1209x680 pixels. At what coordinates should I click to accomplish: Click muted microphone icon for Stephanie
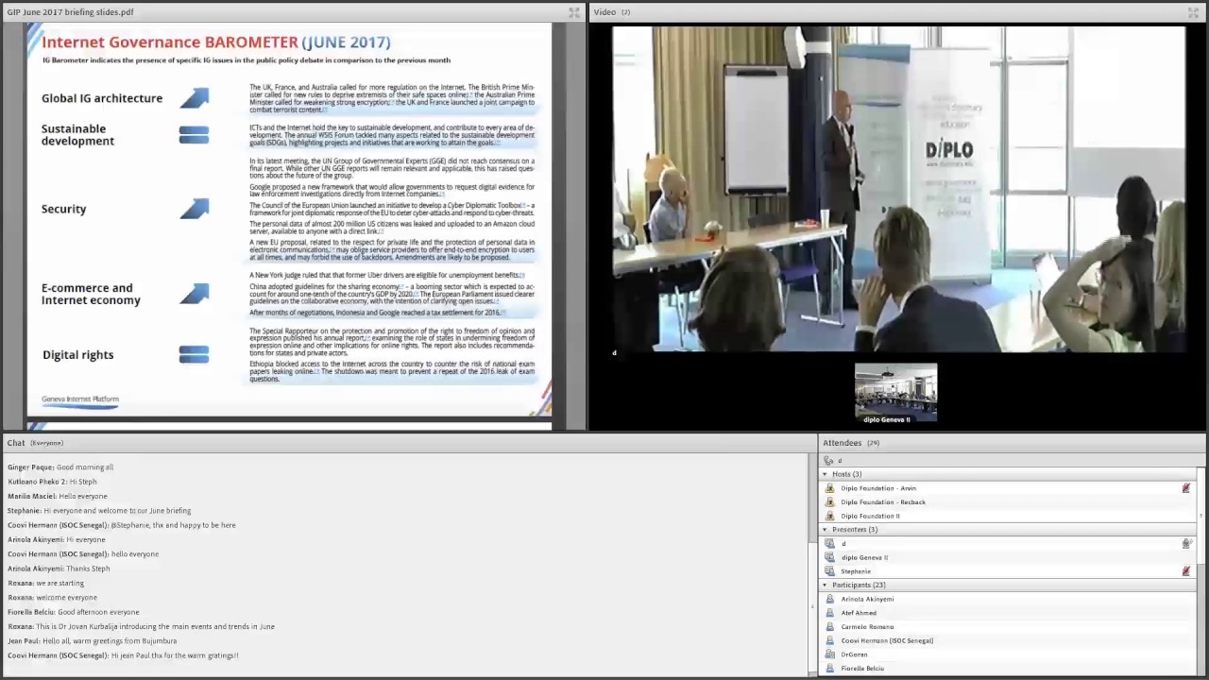coord(1186,571)
